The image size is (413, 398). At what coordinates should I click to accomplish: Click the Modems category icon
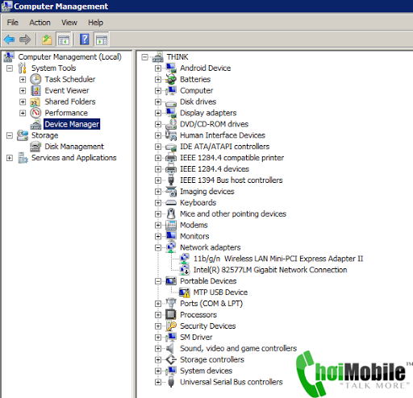pos(171,225)
